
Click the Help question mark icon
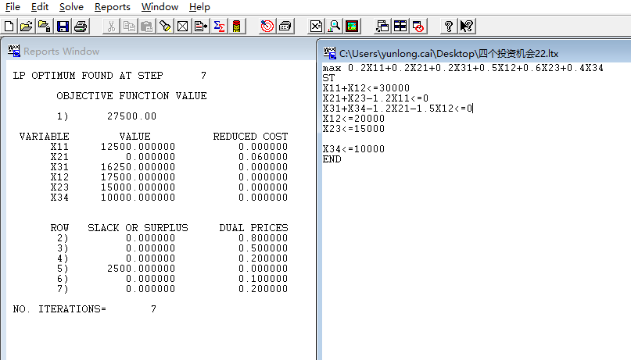click(449, 26)
